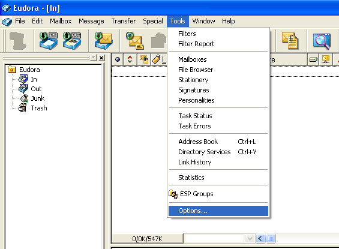Choose the highlighted Options... entry
This screenshot has width=339, height=249.
pos(218,211)
